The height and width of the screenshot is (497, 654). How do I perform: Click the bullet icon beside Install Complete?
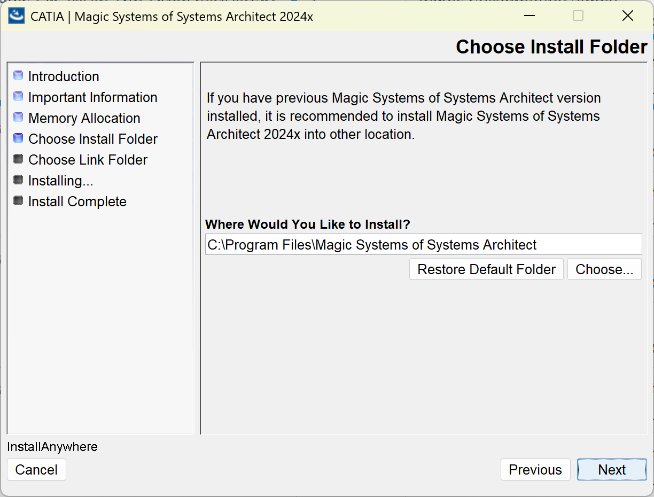[x=18, y=201]
